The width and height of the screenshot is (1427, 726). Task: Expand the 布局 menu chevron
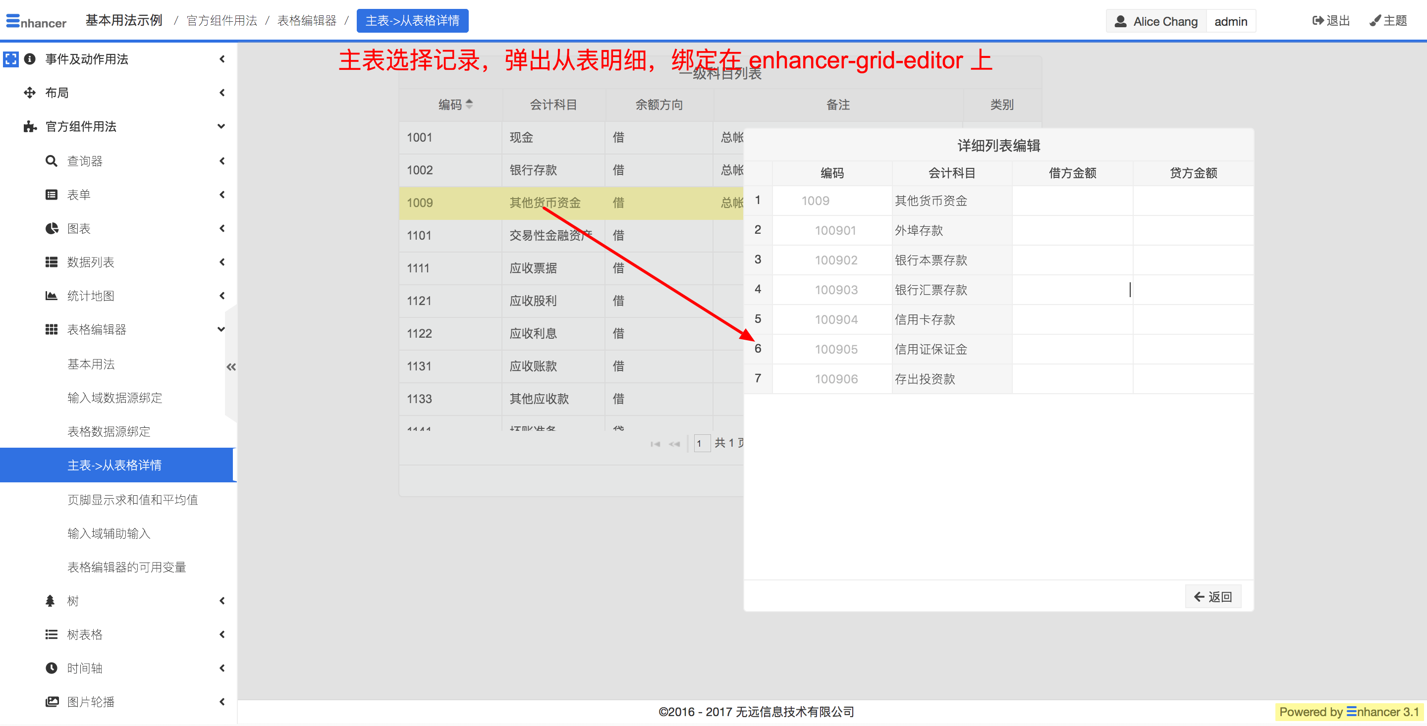[x=222, y=93]
